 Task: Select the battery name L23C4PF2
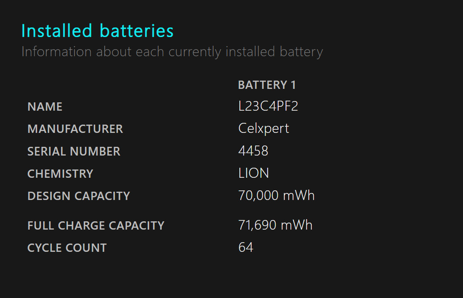point(268,106)
